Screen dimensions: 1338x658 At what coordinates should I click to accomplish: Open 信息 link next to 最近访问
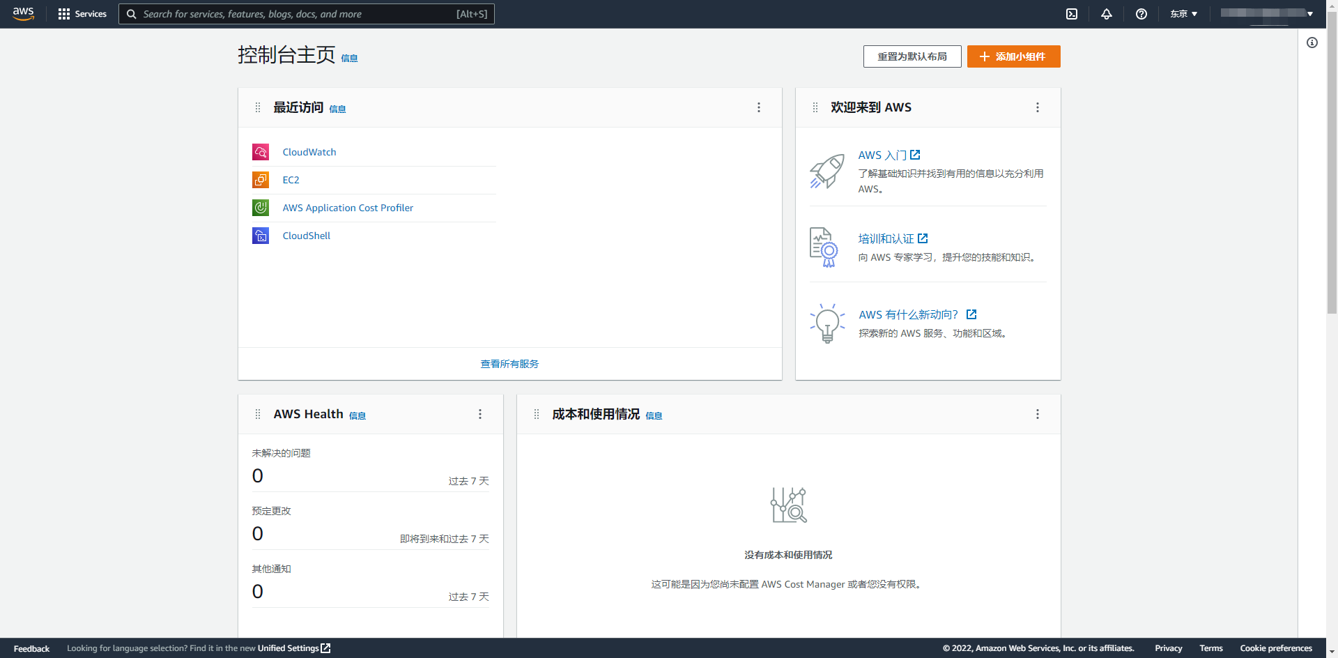pyautogui.click(x=337, y=109)
